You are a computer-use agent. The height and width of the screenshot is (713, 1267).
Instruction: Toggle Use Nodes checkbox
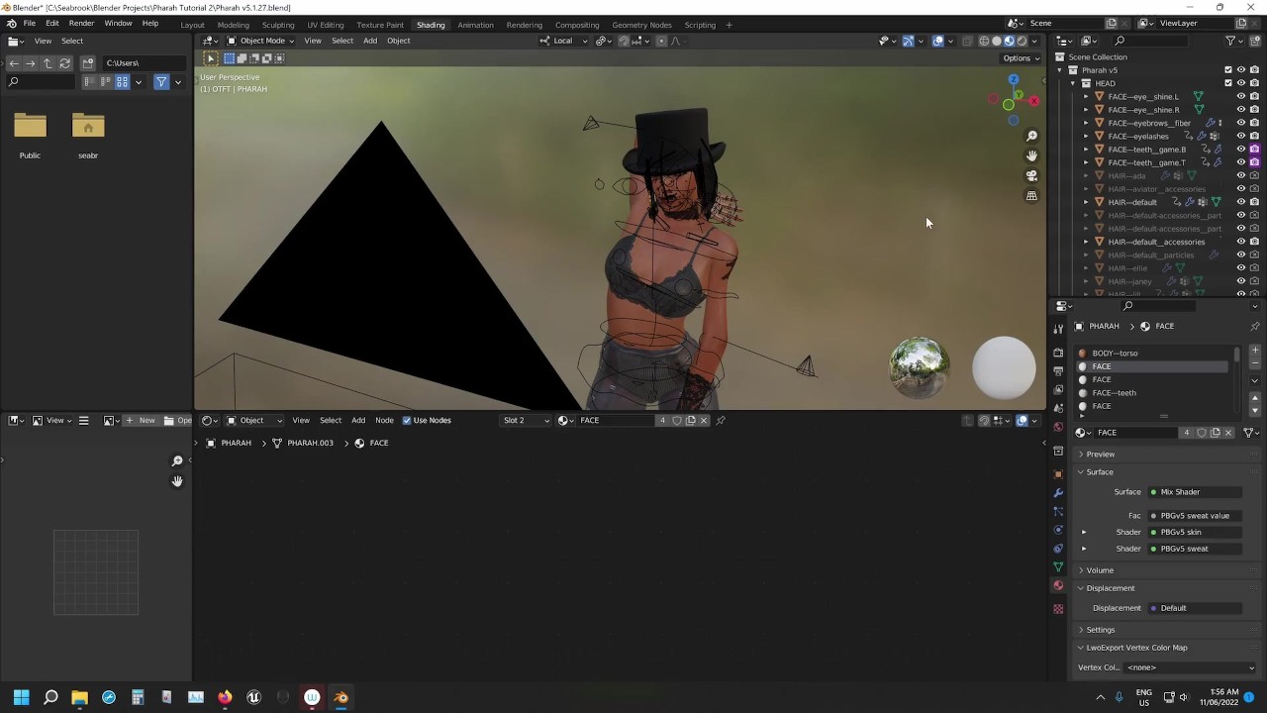pos(407,421)
